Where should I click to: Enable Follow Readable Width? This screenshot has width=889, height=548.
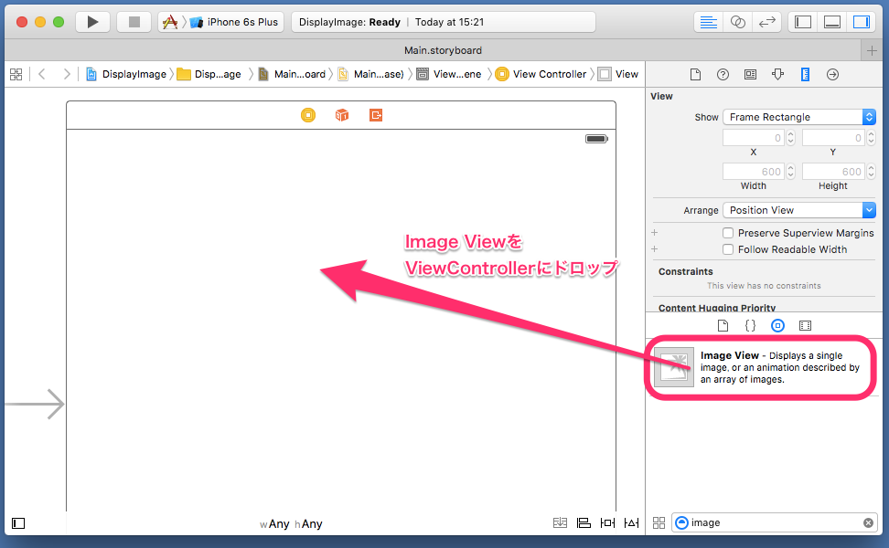[x=728, y=249]
